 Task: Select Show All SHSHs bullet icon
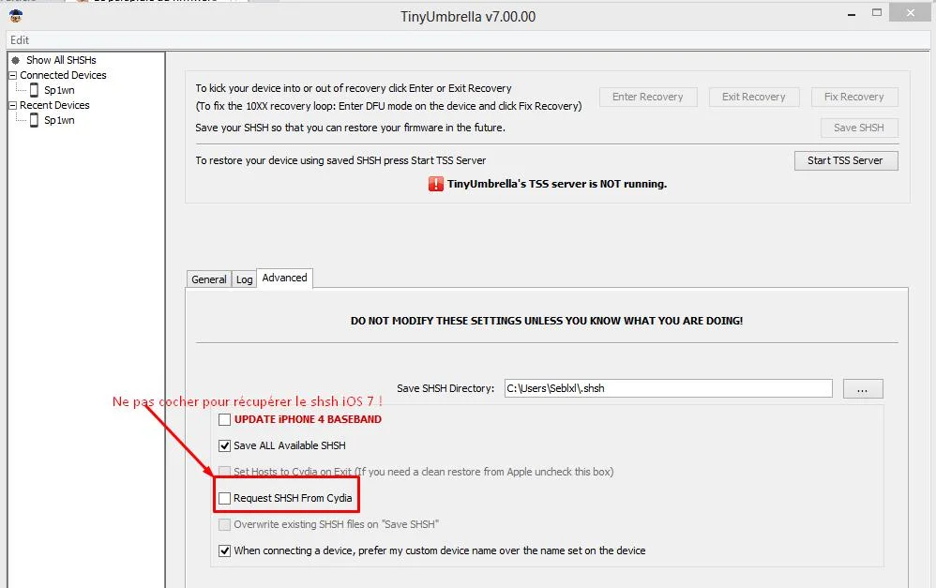[16, 60]
